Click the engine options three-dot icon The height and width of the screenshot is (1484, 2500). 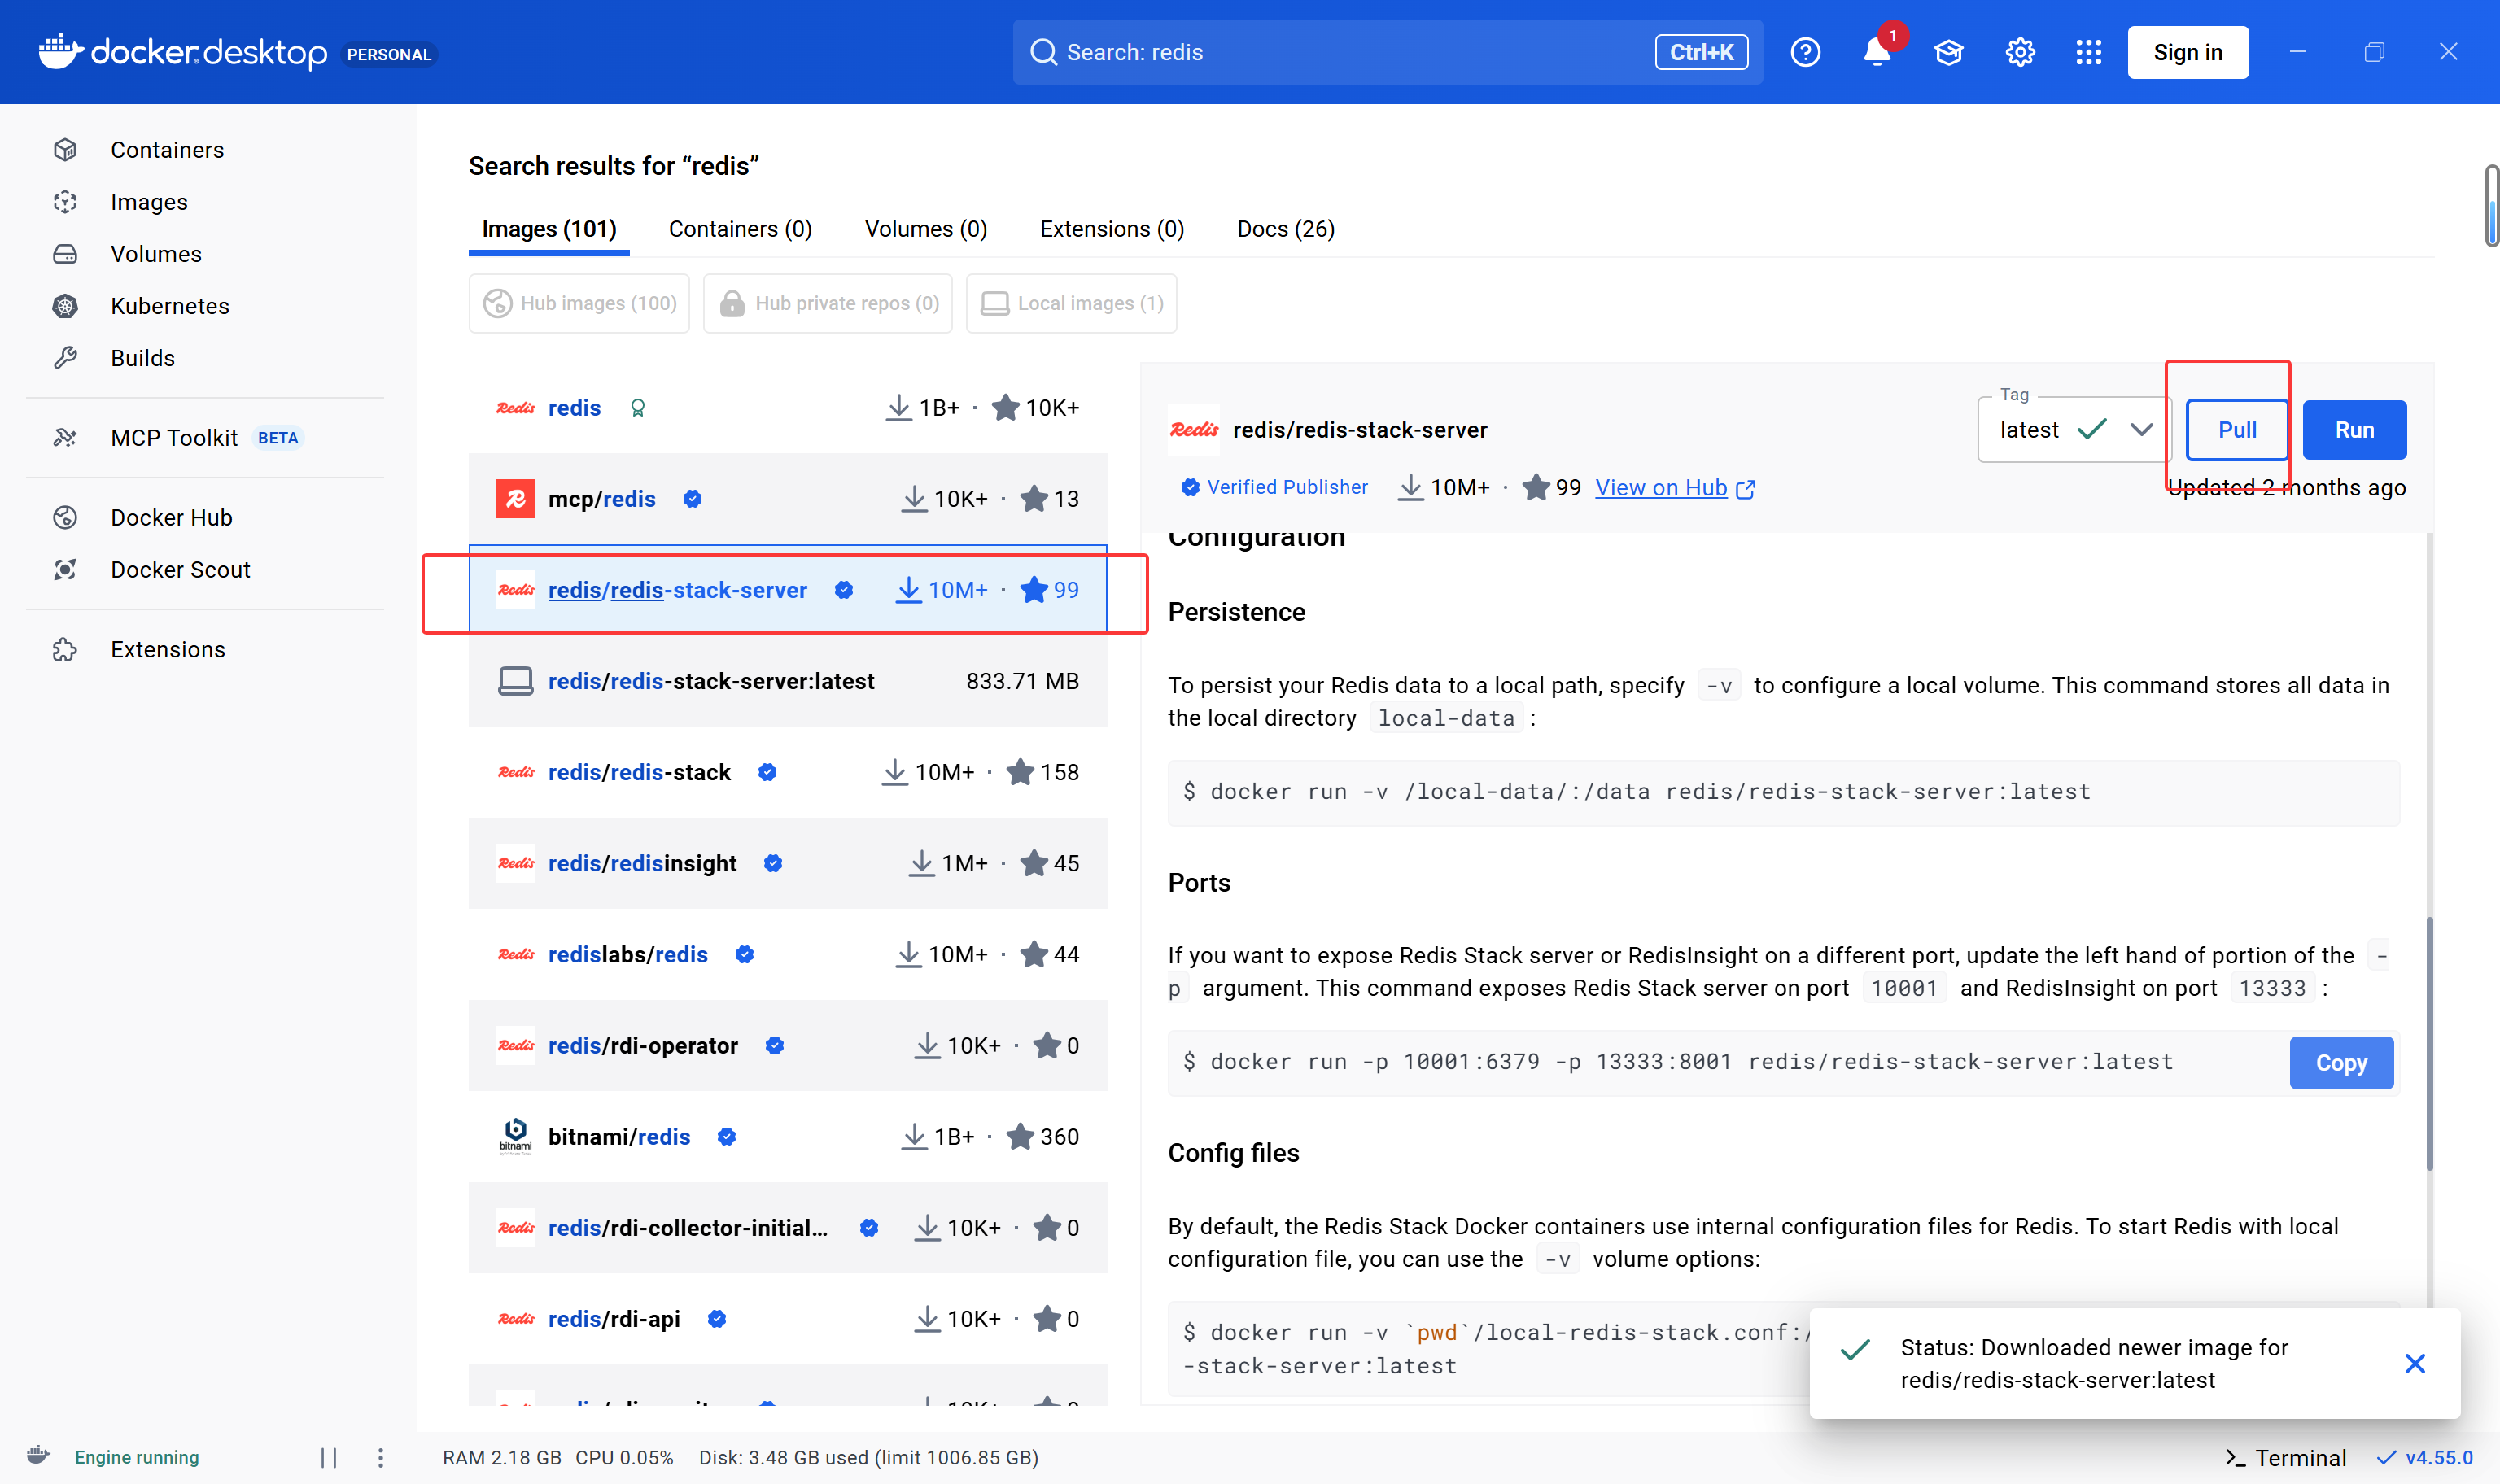(x=380, y=1457)
